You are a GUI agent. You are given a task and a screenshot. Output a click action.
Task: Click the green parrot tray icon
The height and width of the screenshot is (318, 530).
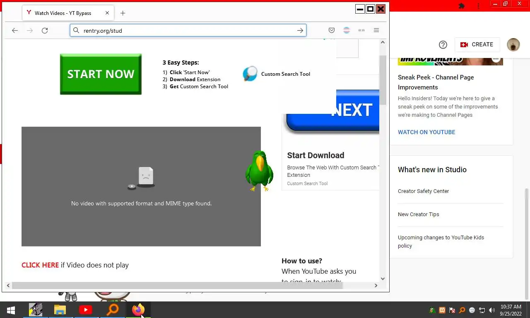pos(432,310)
